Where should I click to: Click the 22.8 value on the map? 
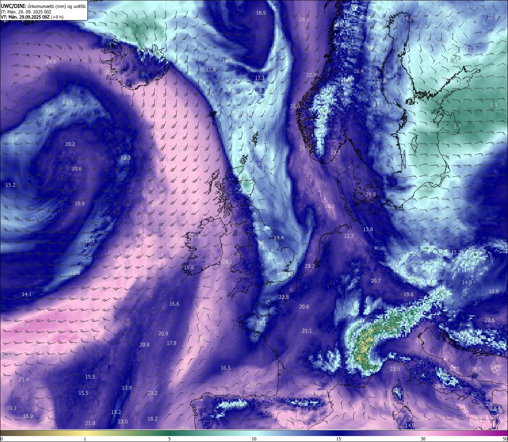coord(284,297)
